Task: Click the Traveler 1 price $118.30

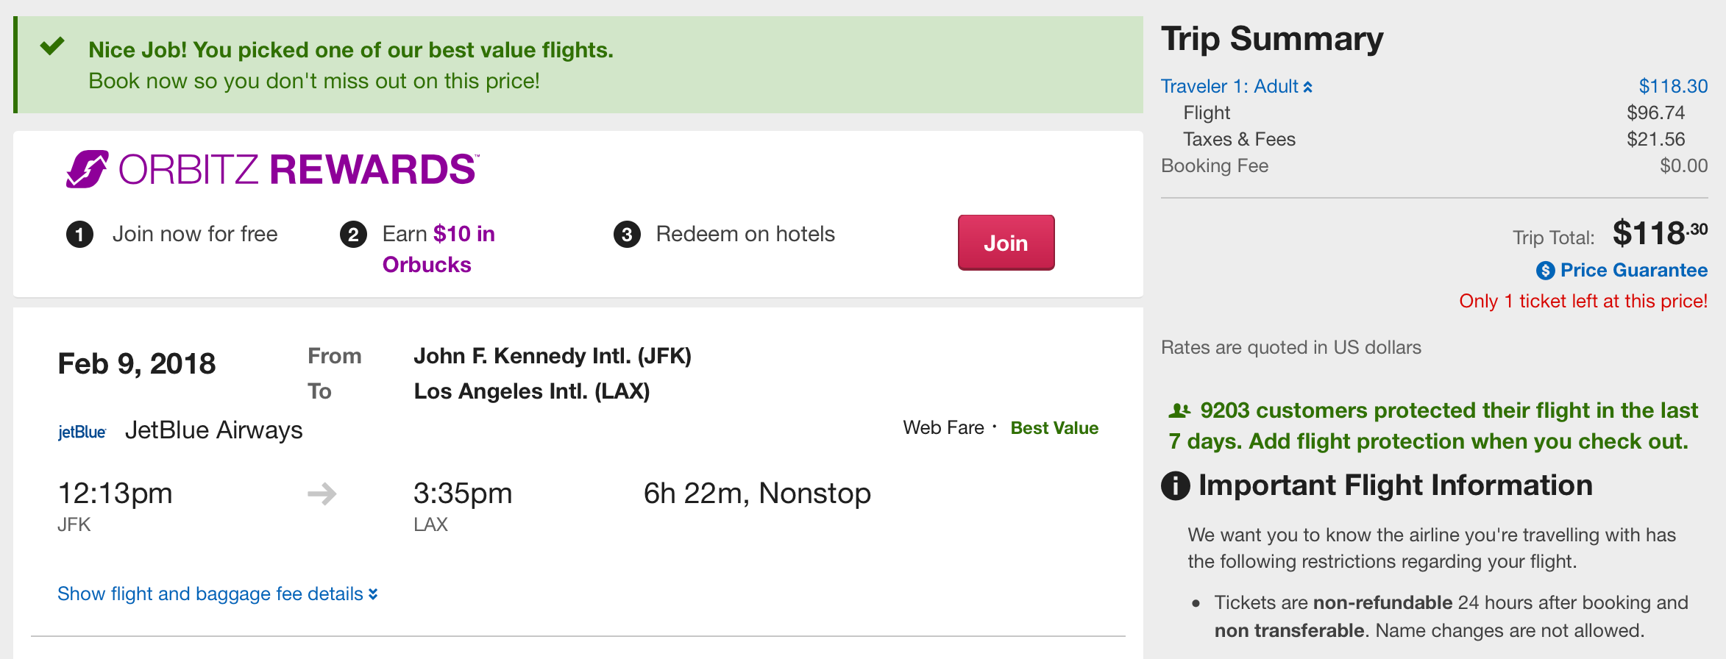Action: coord(1672,87)
